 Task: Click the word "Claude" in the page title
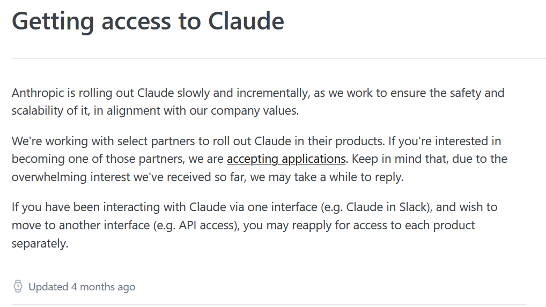(246, 21)
